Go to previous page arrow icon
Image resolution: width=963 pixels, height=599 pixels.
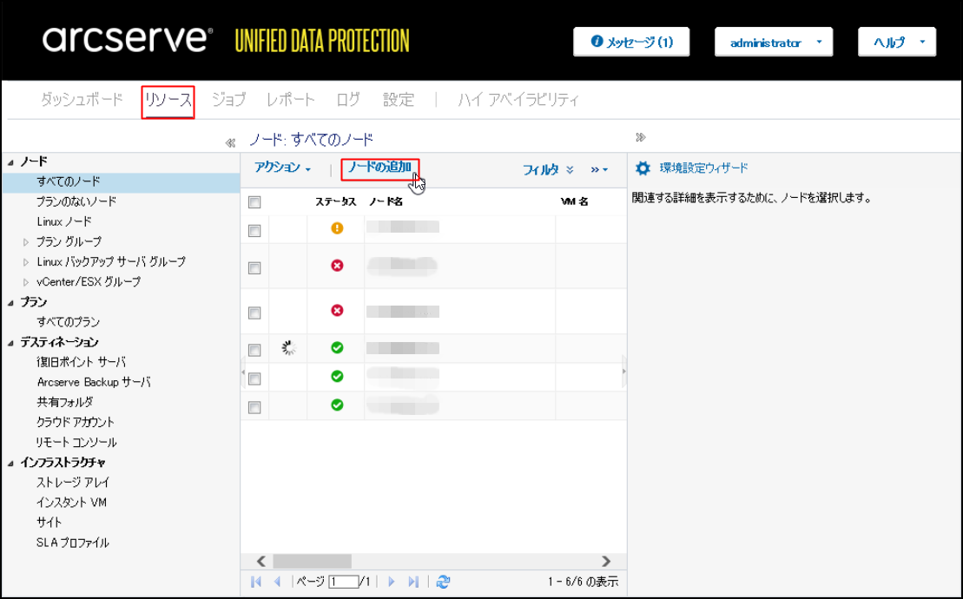tap(277, 581)
